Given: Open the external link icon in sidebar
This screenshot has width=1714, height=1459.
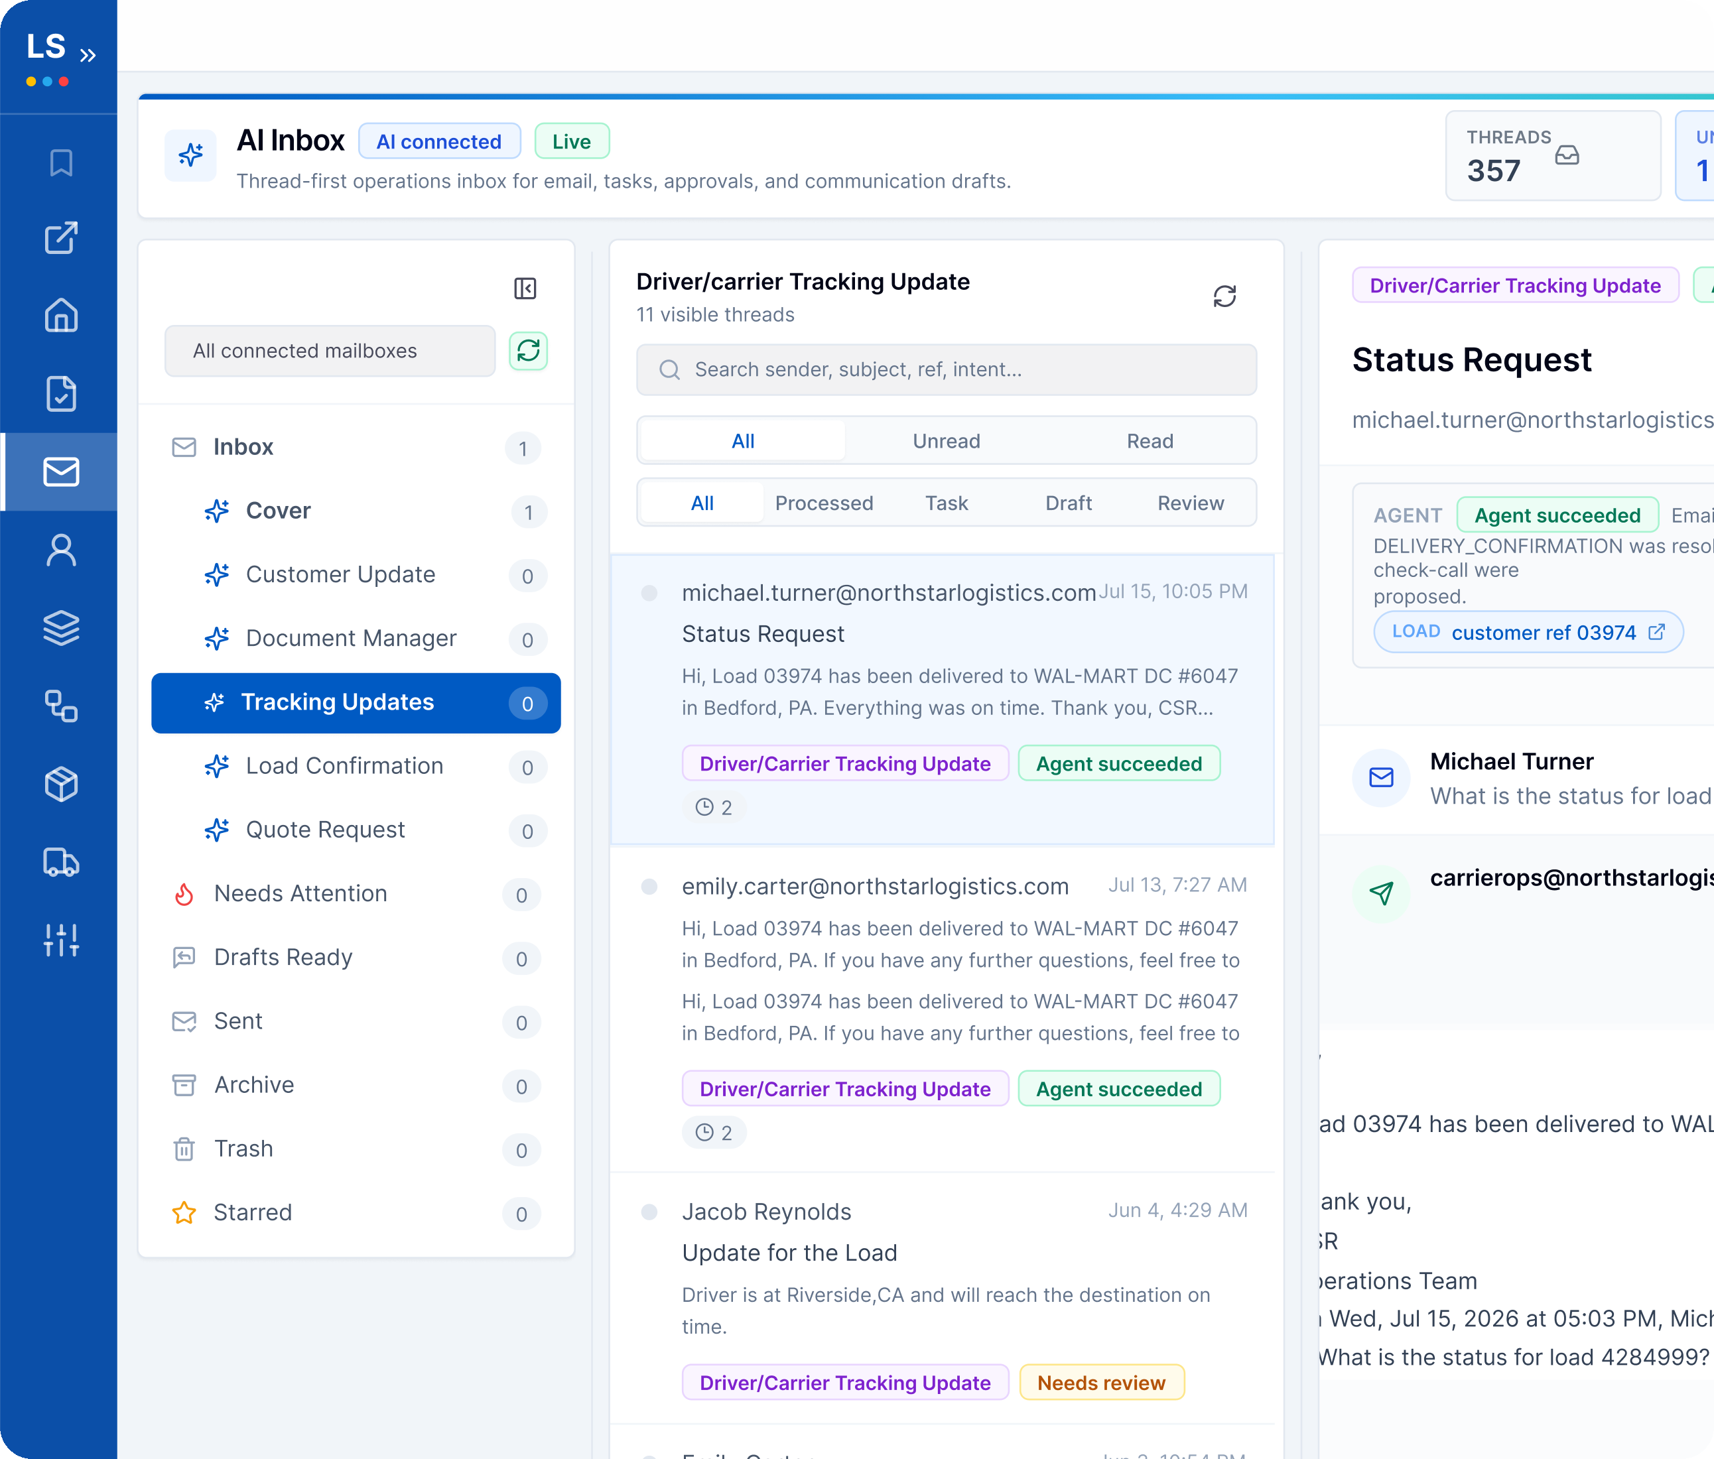Looking at the screenshot, I should point(61,238).
